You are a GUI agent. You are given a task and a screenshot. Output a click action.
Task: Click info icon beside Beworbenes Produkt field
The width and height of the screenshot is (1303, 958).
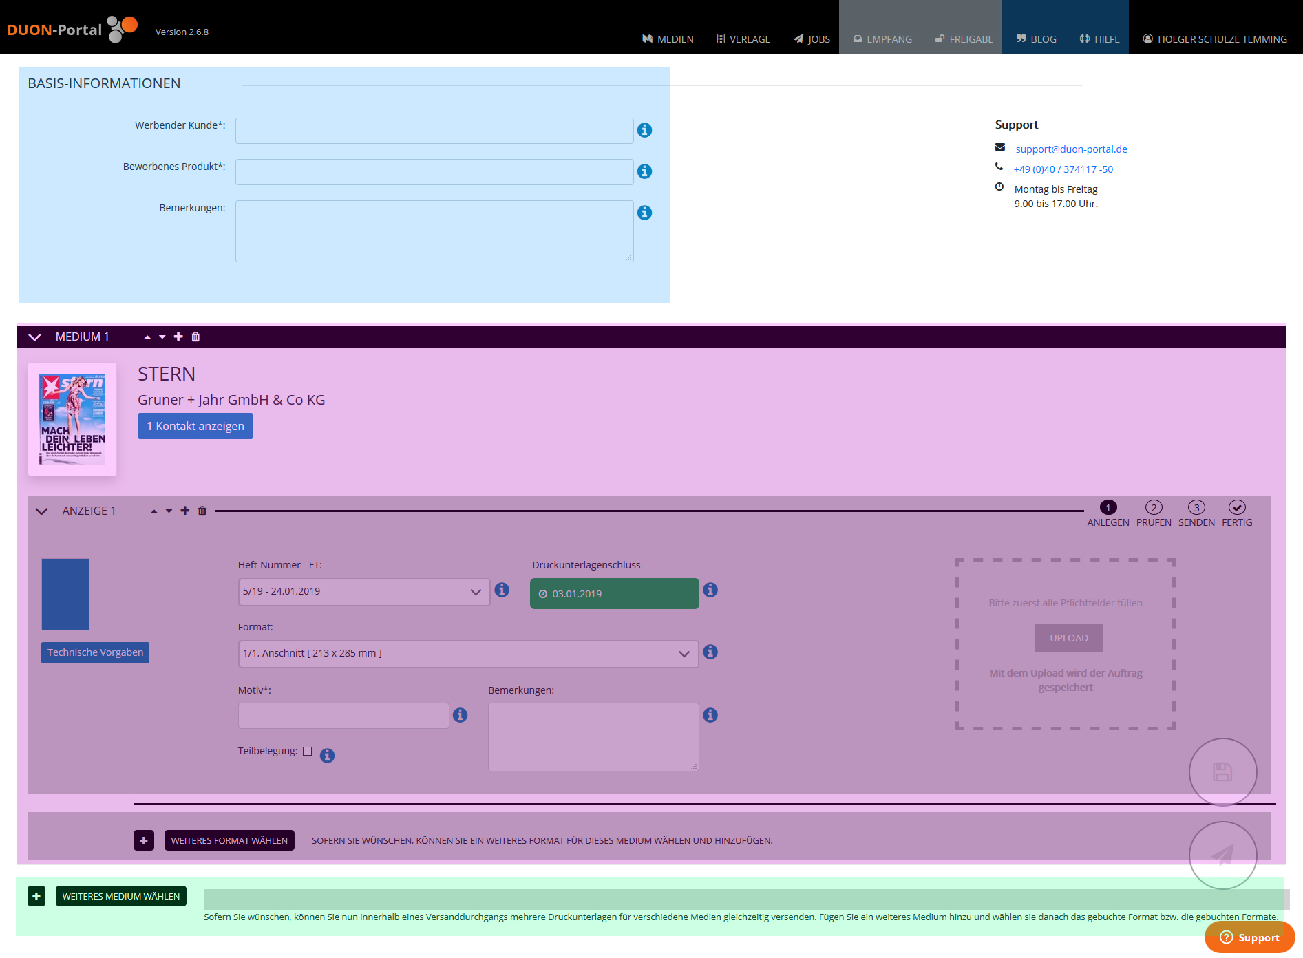coord(644,171)
